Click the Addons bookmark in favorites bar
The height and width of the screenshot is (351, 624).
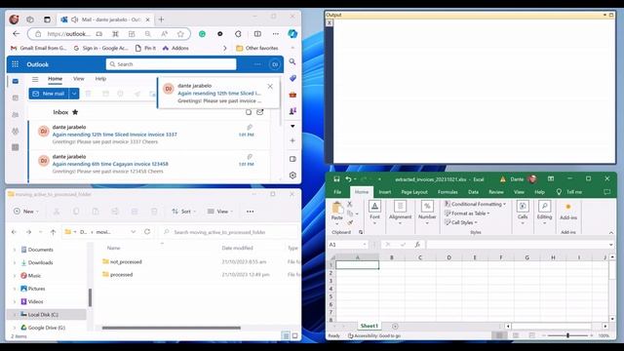coord(175,48)
